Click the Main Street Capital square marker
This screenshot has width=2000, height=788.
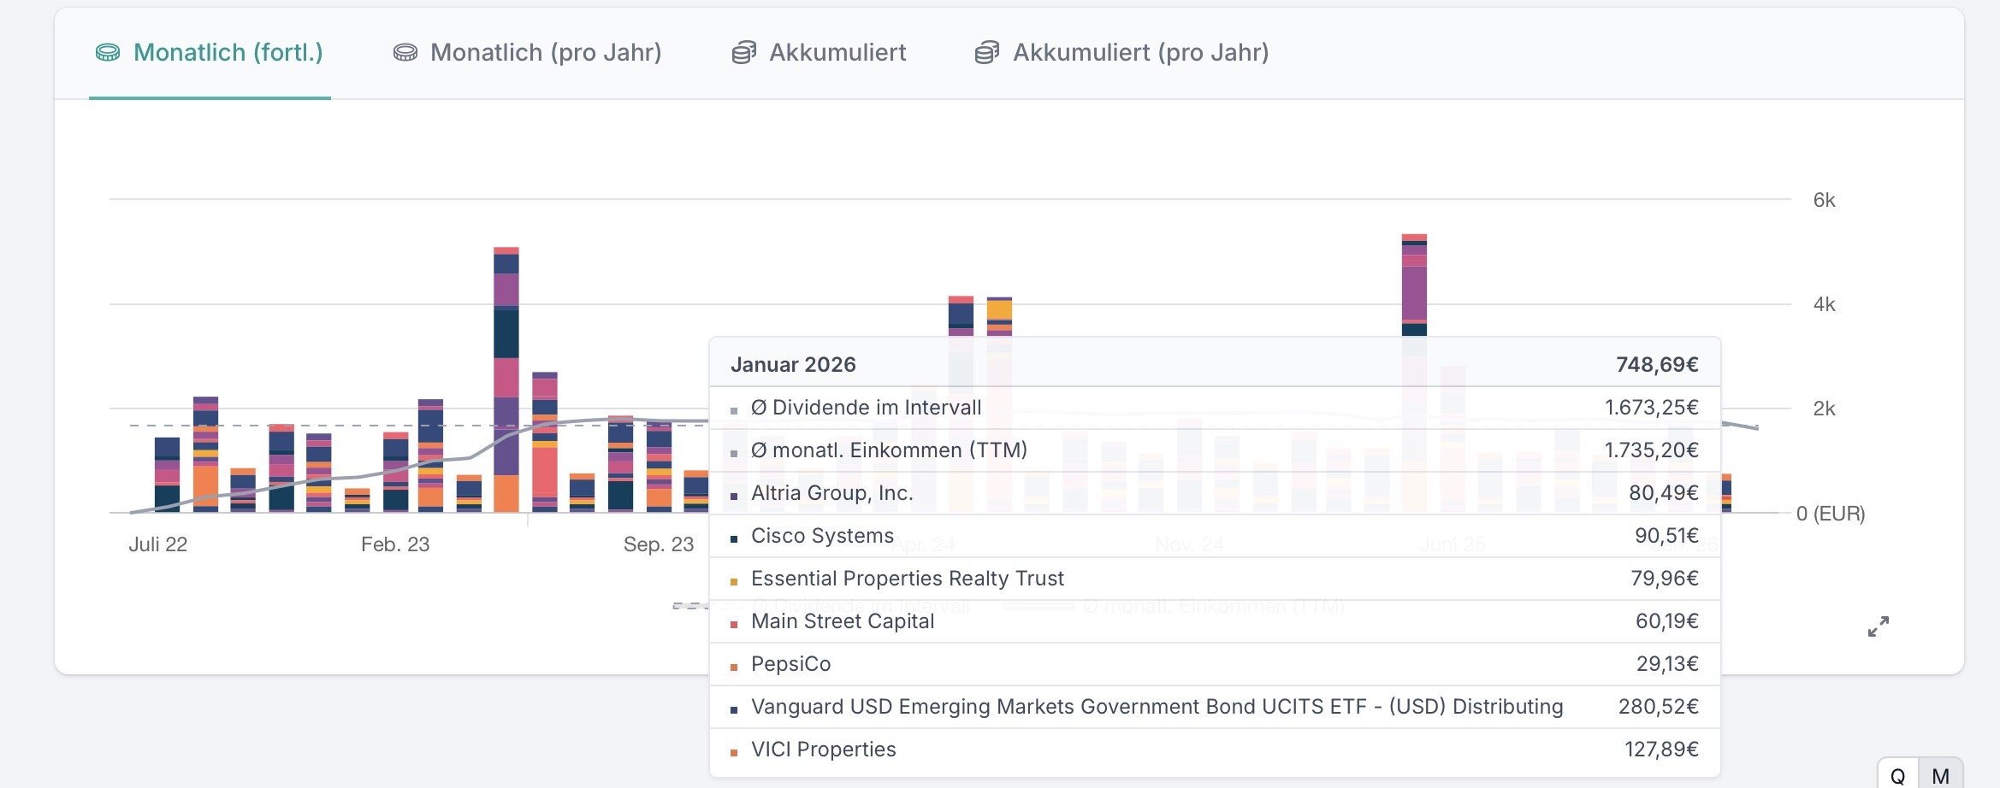click(734, 624)
